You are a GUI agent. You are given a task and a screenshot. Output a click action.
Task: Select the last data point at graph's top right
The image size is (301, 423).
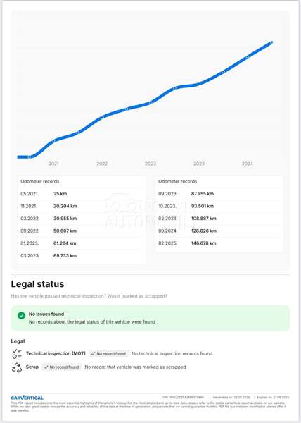(x=271, y=42)
